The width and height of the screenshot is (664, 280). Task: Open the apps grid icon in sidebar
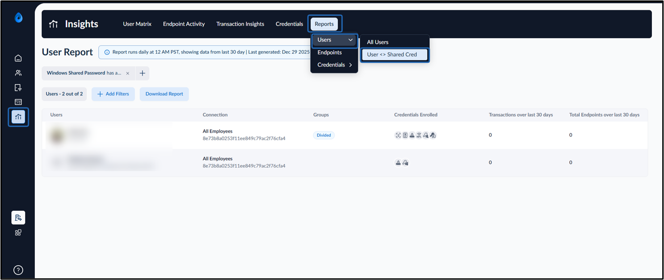(18, 232)
